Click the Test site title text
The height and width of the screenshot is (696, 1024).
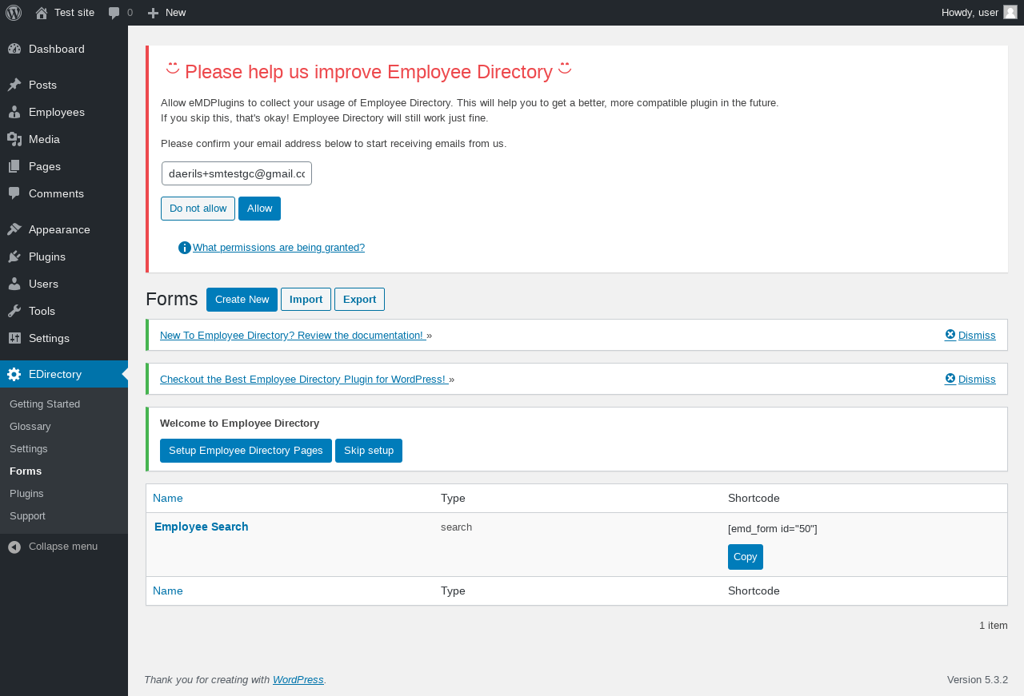click(74, 13)
